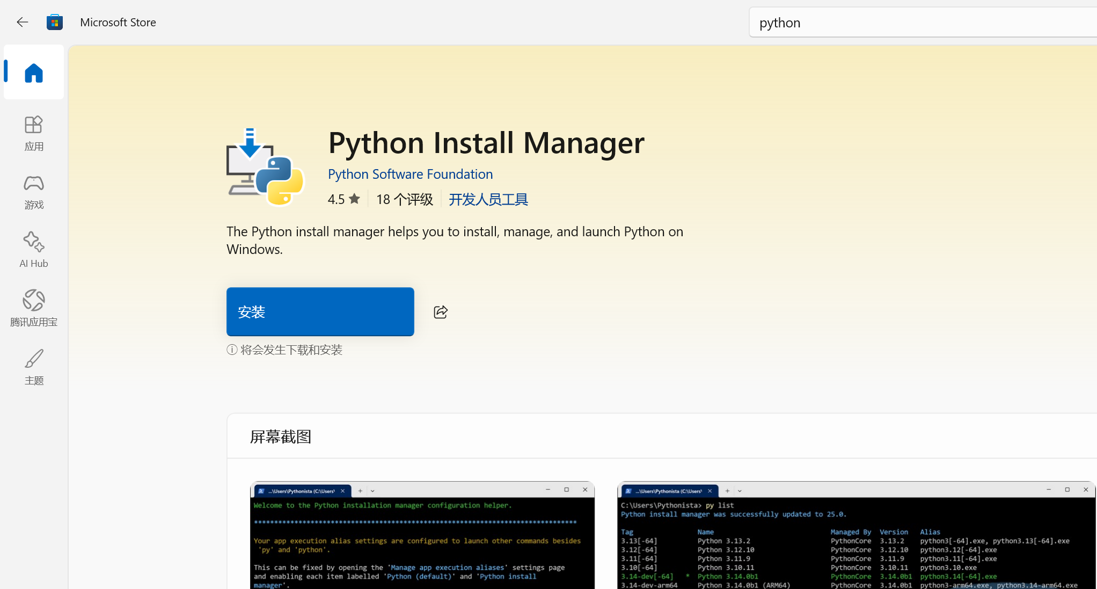This screenshot has height=589, width=1097.
Task: Open the py list terminal screenshot
Action: 857,535
